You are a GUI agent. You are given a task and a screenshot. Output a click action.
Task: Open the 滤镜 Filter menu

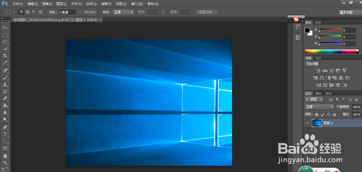106,4
